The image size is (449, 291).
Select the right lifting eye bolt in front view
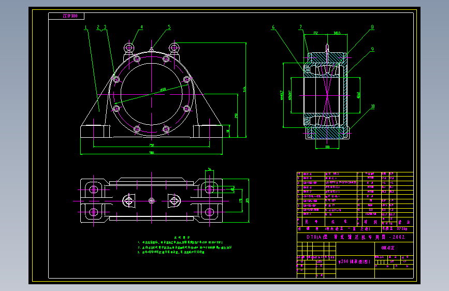[174, 48]
